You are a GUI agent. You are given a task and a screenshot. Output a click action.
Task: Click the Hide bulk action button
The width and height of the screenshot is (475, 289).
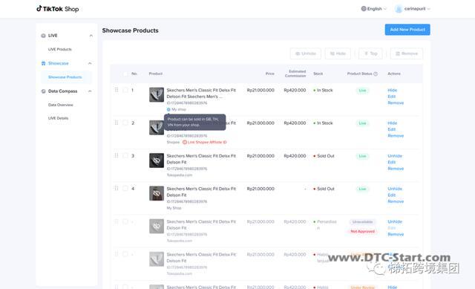338,53
